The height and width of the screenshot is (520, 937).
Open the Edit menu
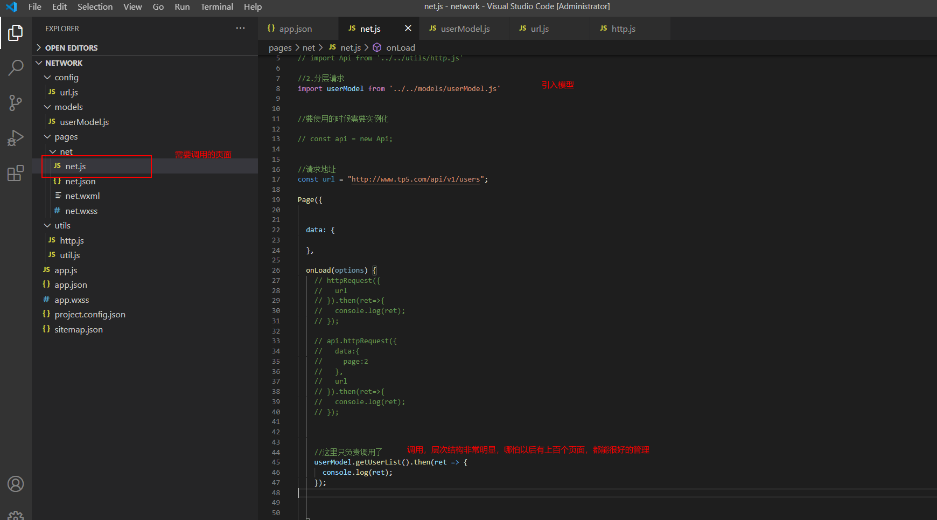(59, 6)
